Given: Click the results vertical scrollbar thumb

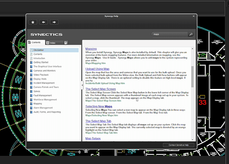Looking at the screenshot, I should pyautogui.click(x=192, y=76).
